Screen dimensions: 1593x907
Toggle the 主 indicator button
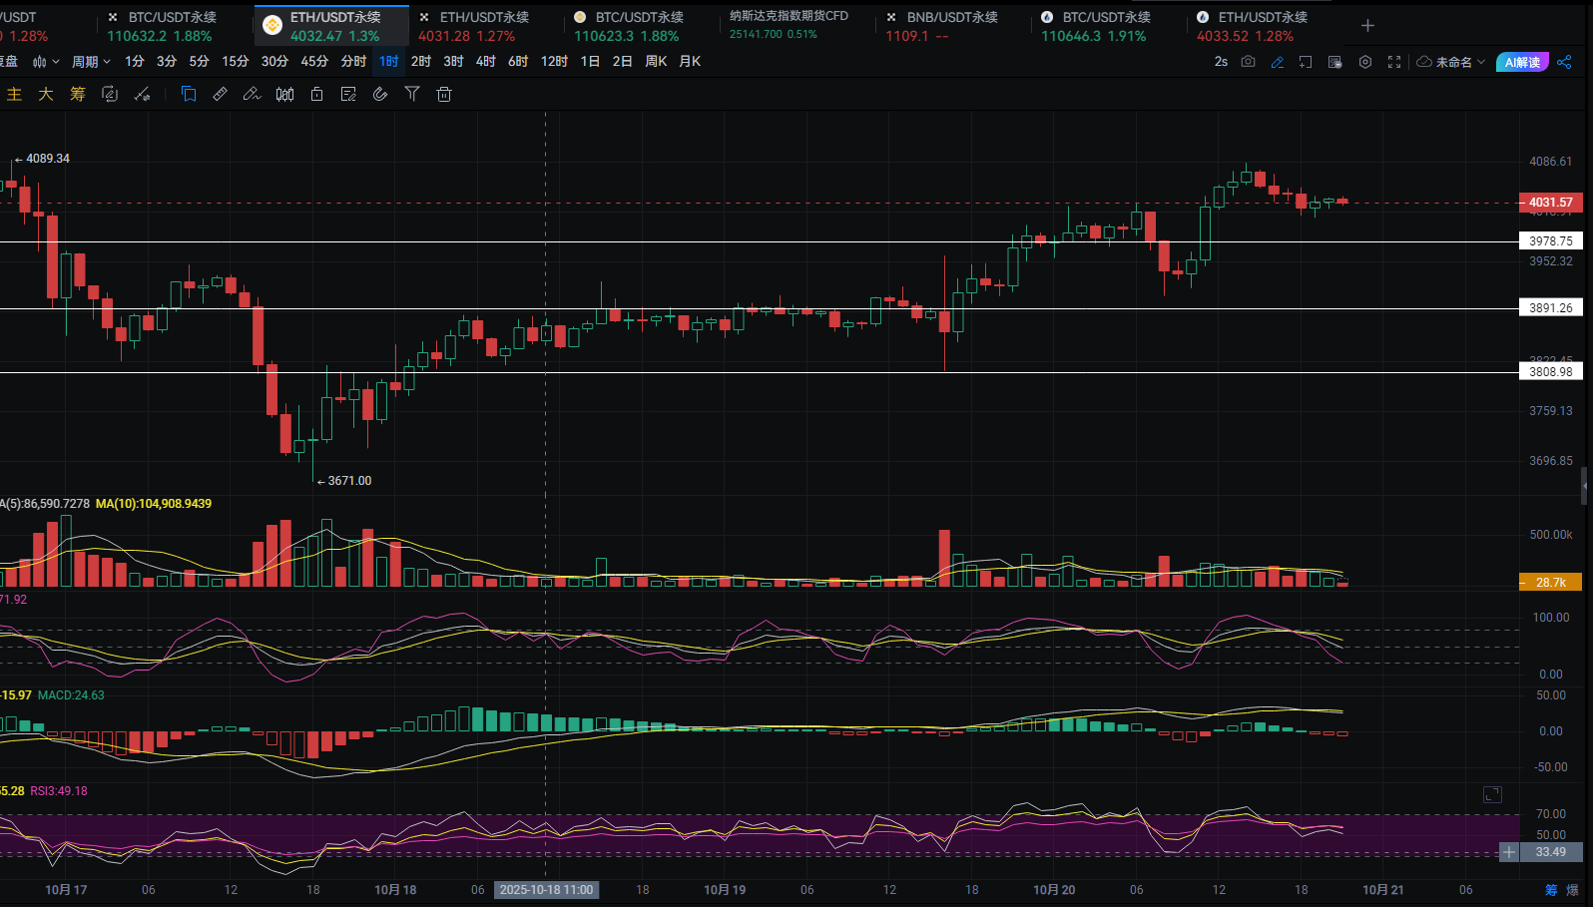[x=14, y=94]
